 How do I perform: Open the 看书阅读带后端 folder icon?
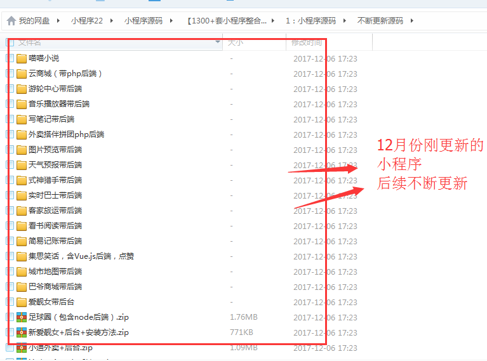pos(22,226)
